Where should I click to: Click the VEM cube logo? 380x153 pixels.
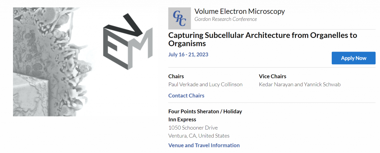pyautogui.click(x=127, y=42)
